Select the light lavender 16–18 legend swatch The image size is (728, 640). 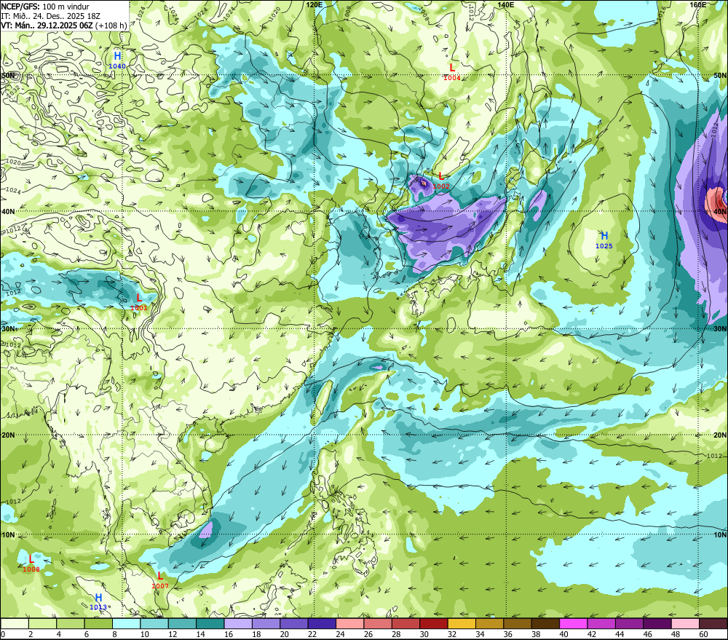238,623
